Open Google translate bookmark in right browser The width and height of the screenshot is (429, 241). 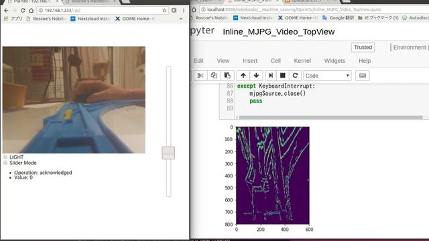pyautogui.click(x=338, y=18)
